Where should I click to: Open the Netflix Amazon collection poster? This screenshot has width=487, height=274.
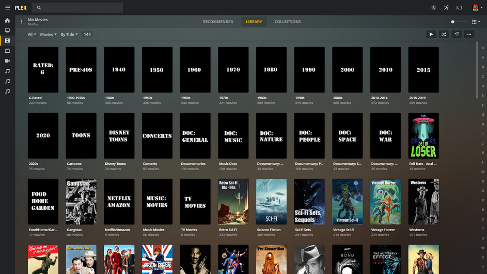[x=119, y=202]
